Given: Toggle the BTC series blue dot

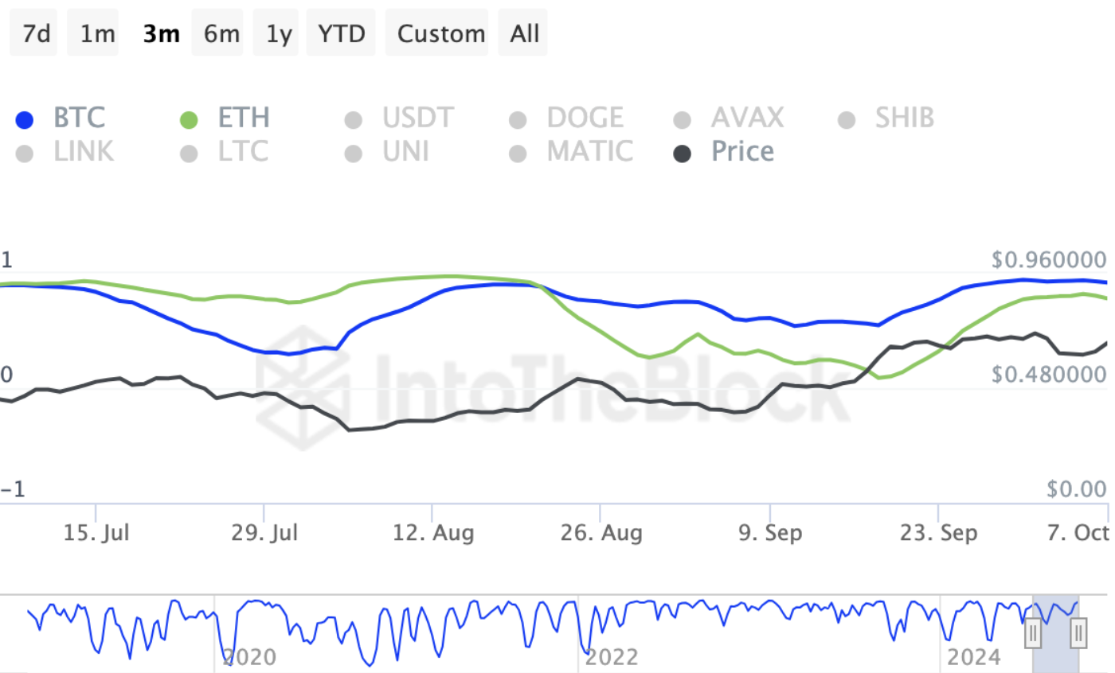Looking at the screenshot, I should click(x=25, y=120).
